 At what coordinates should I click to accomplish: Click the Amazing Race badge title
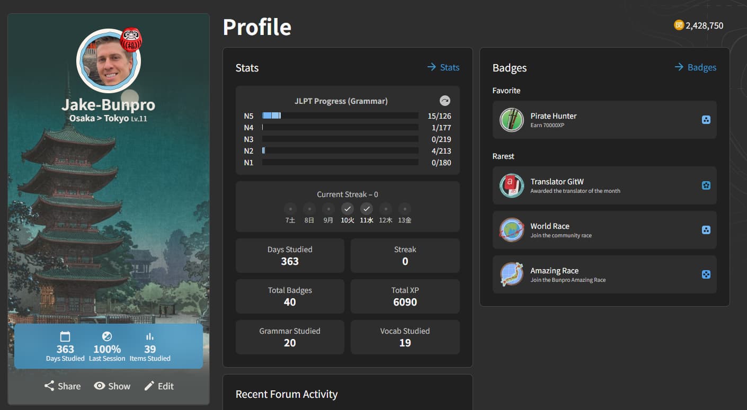click(x=555, y=270)
